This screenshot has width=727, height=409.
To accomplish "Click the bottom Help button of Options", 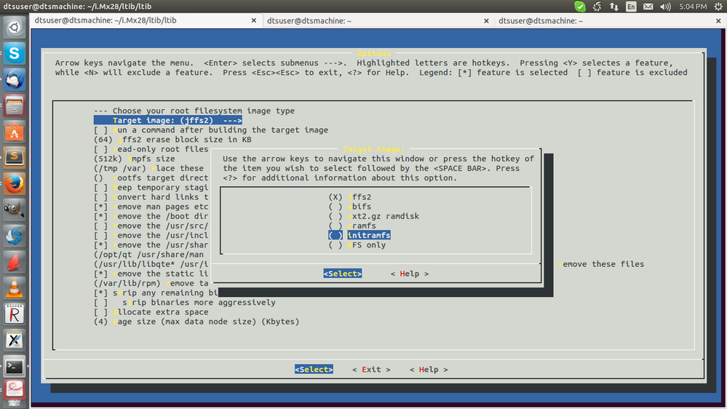I will click(429, 370).
